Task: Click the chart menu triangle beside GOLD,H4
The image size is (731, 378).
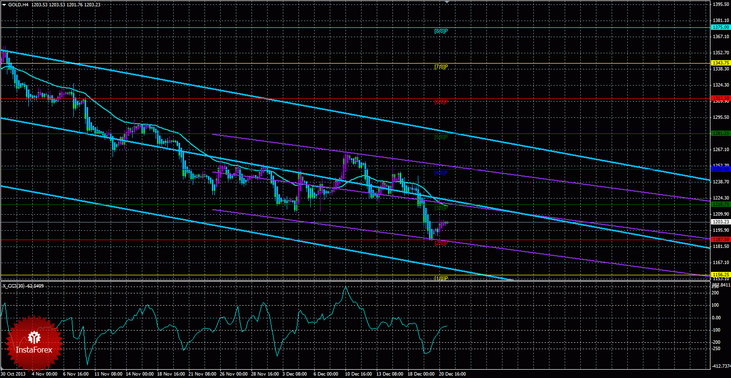Action: (4, 4)
